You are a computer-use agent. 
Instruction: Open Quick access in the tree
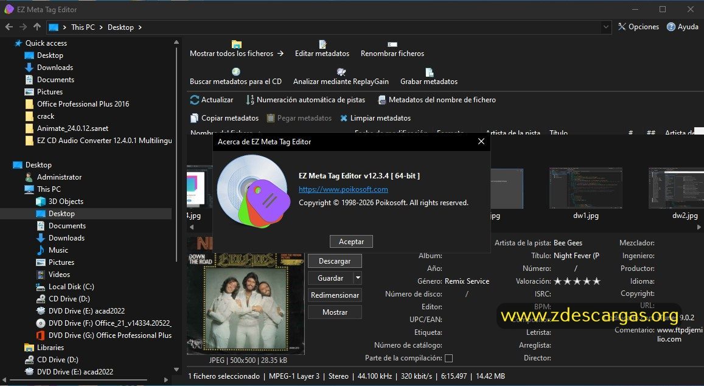click(x=46, y=43)
